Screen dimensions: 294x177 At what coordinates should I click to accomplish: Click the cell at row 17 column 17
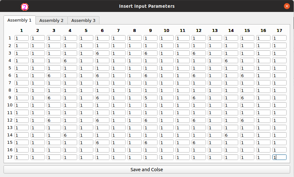(279, 157)
